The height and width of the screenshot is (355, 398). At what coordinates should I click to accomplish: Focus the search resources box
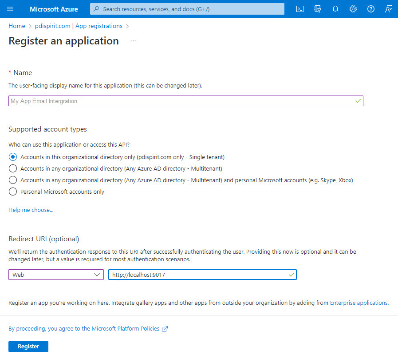pyautogui.click(x=187, y=9)
